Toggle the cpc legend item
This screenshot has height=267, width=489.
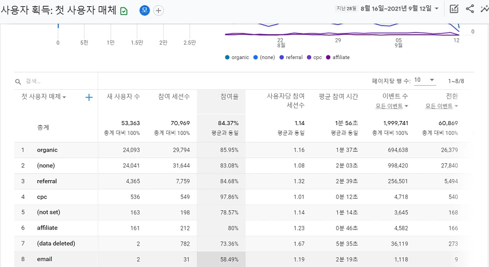[315, 57]
